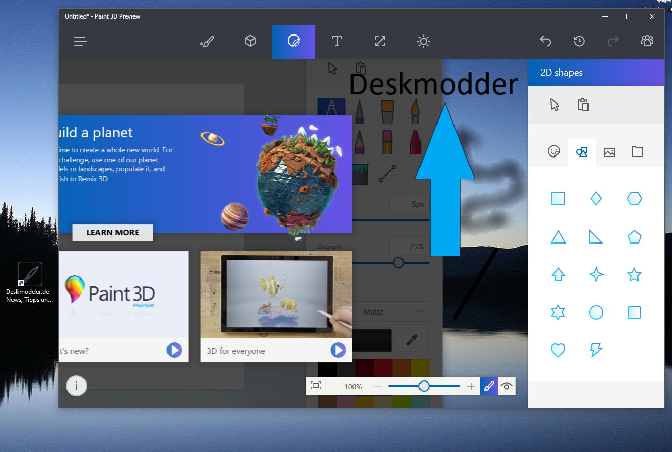Open the Deskmodder.de desktop shortcut
This screenshot has height=452, width=672.
point(29,282)
